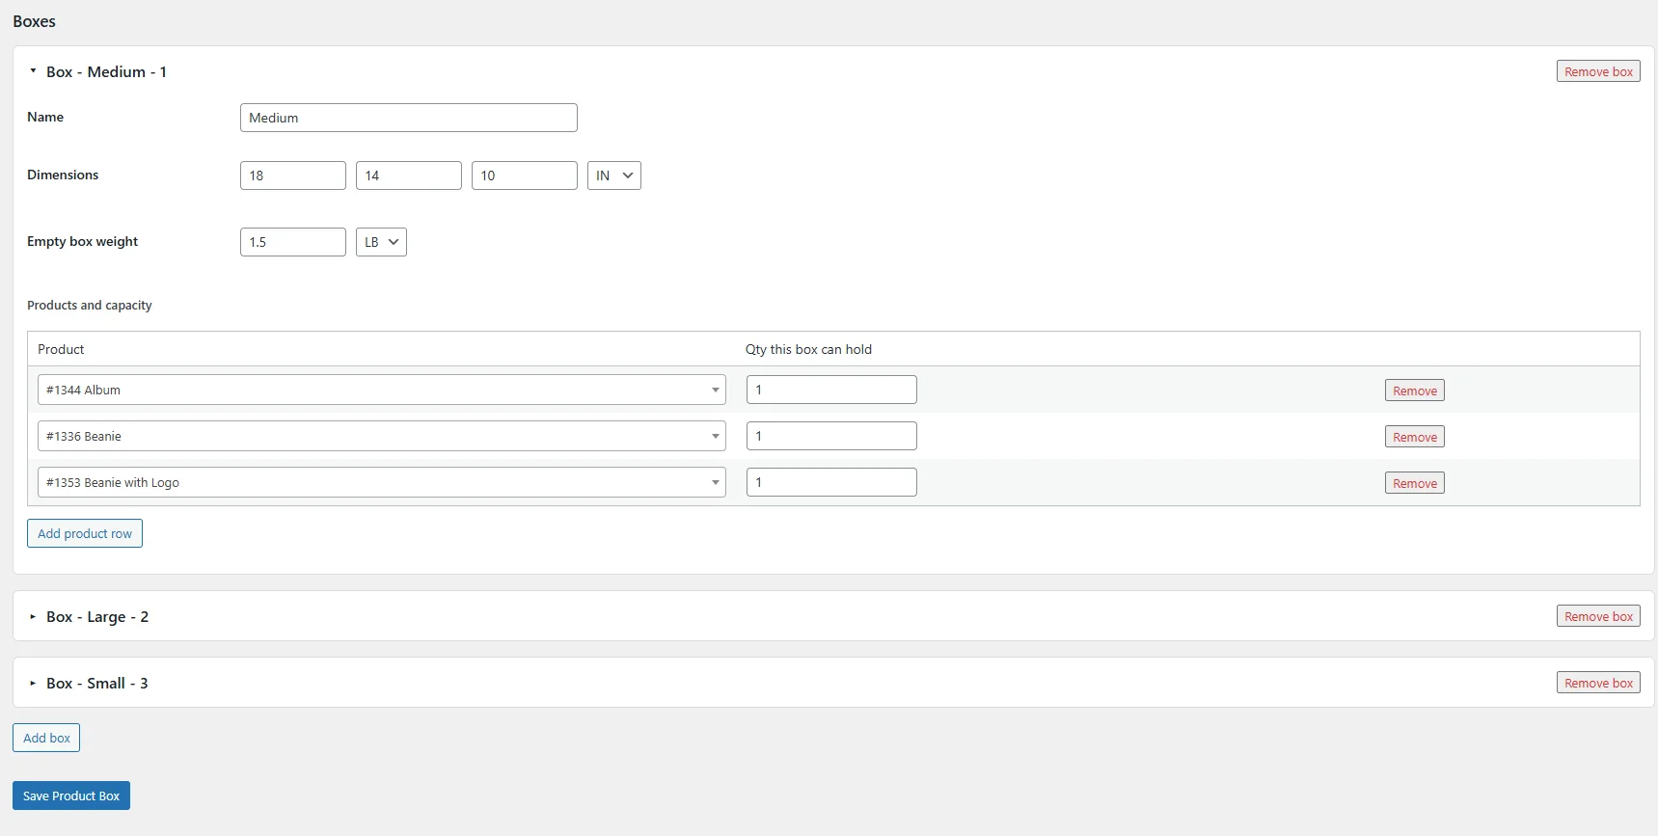The width and height of the screenshot is (1658, 836).
Task: Click the Boxes heading
Action: coord(35,21)
